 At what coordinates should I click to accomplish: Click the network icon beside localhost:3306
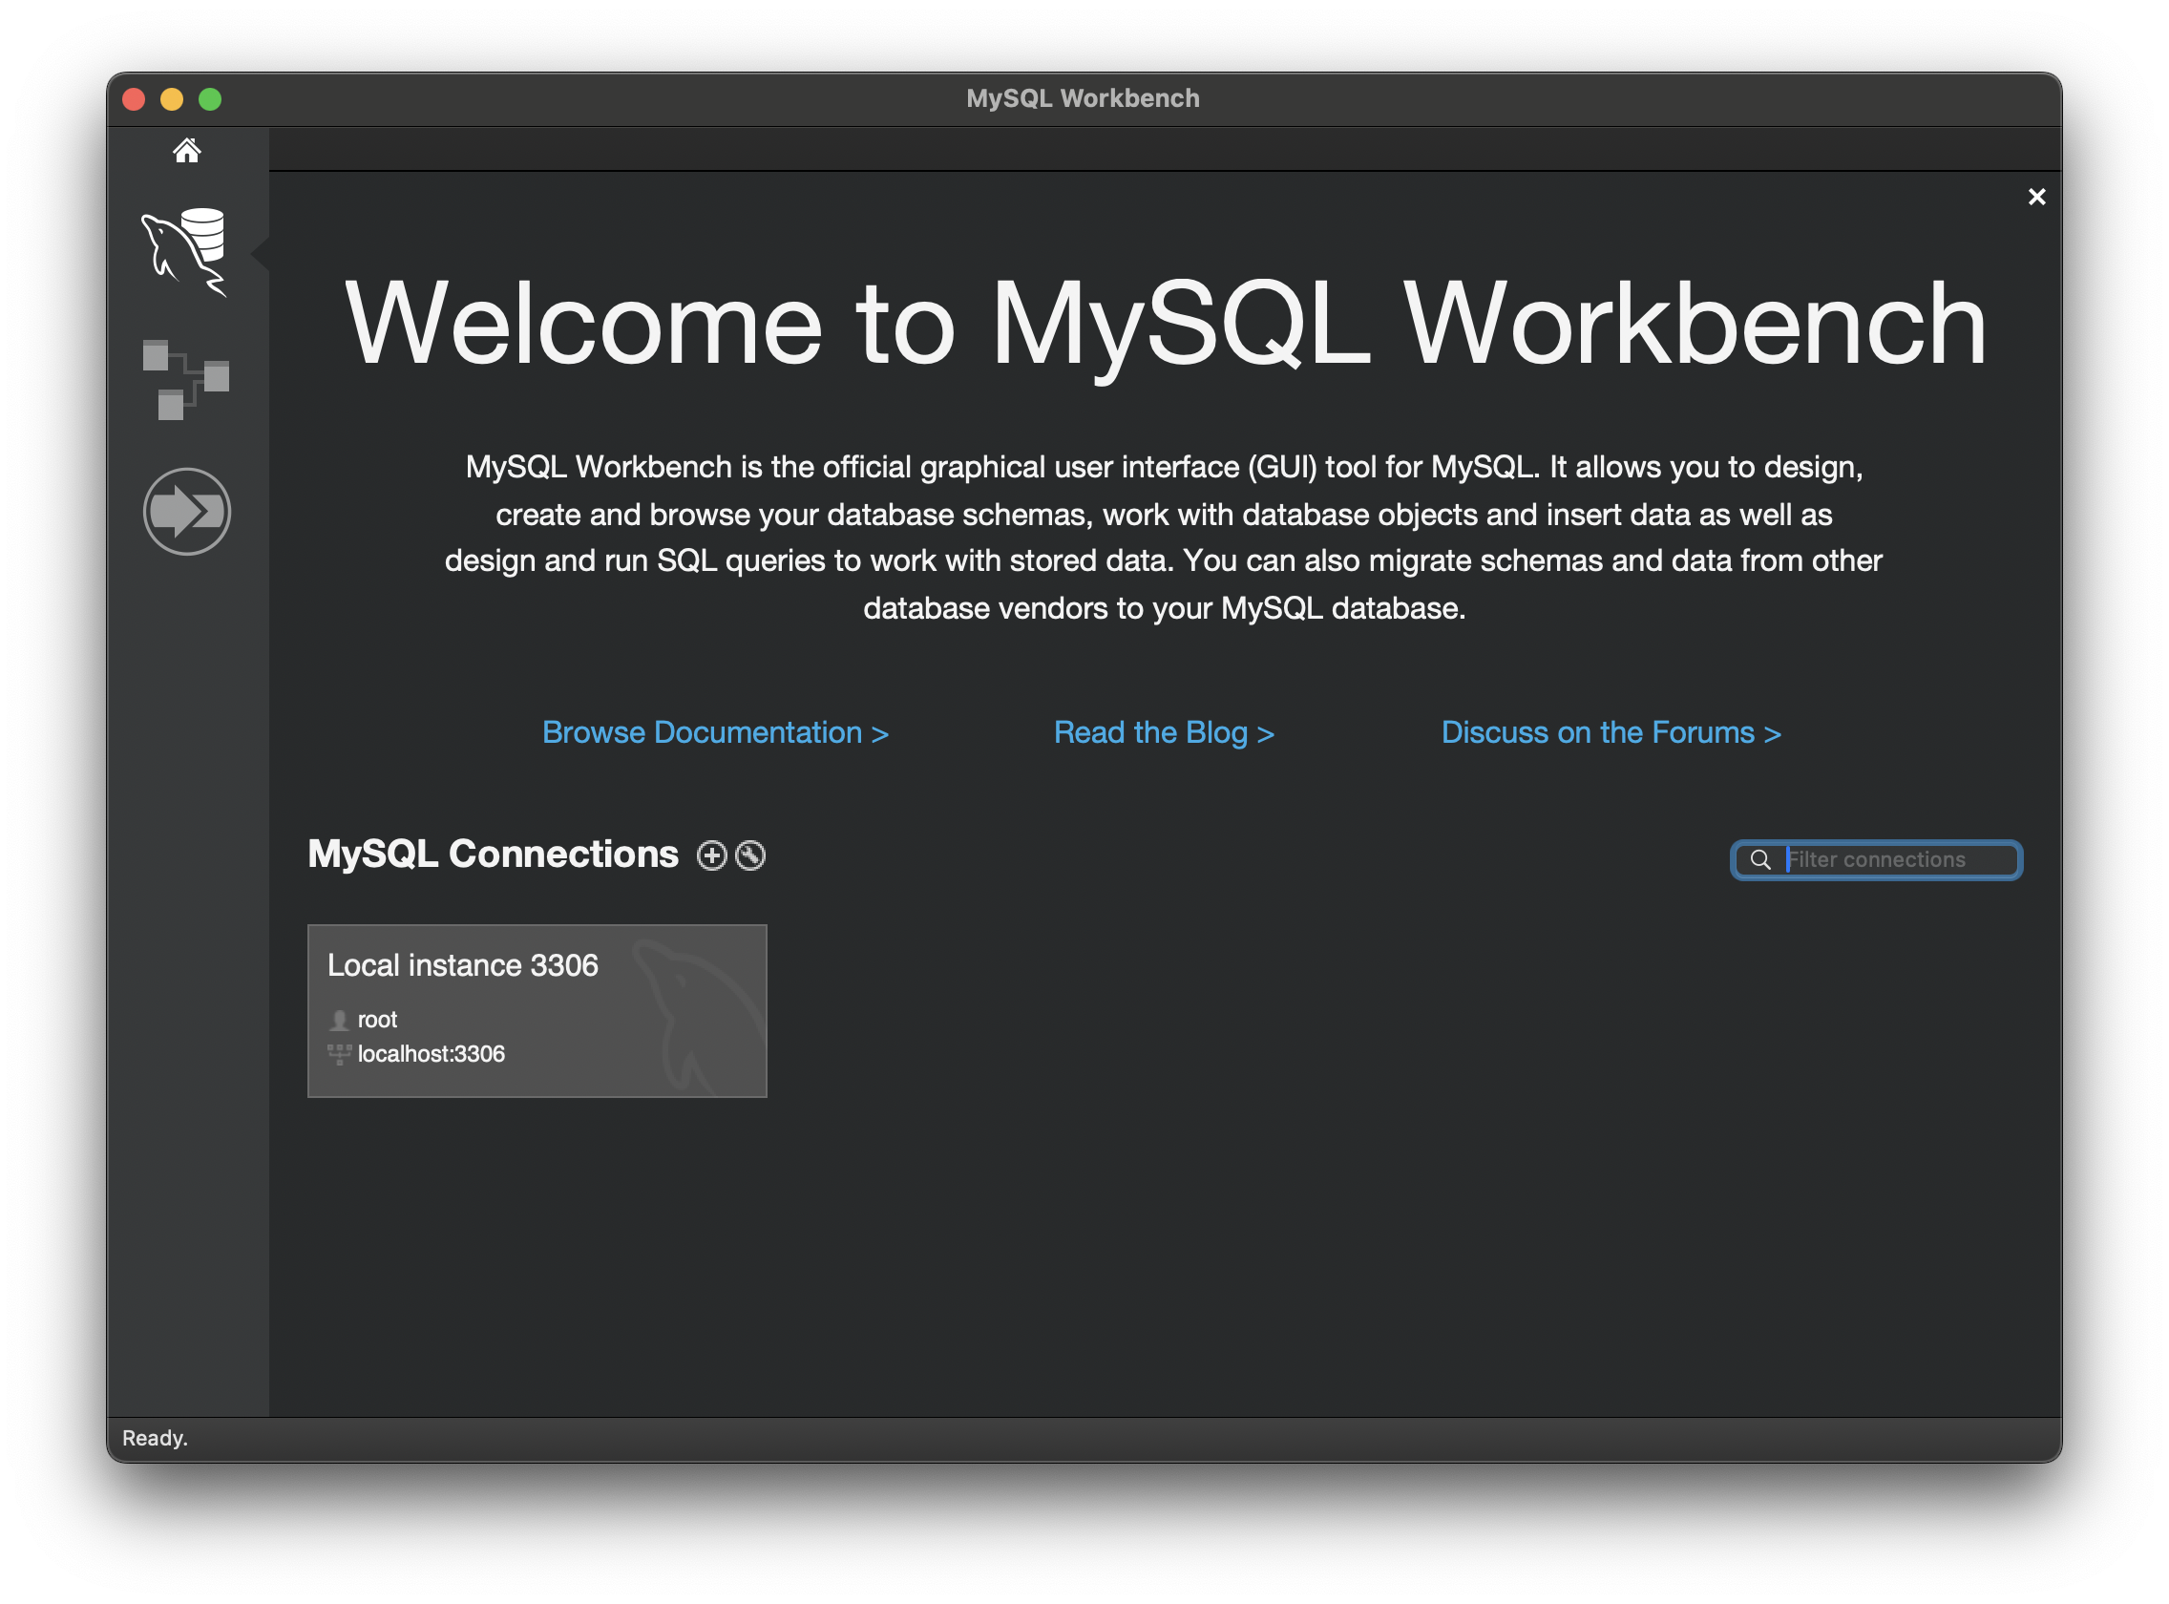pos(339,1054)
